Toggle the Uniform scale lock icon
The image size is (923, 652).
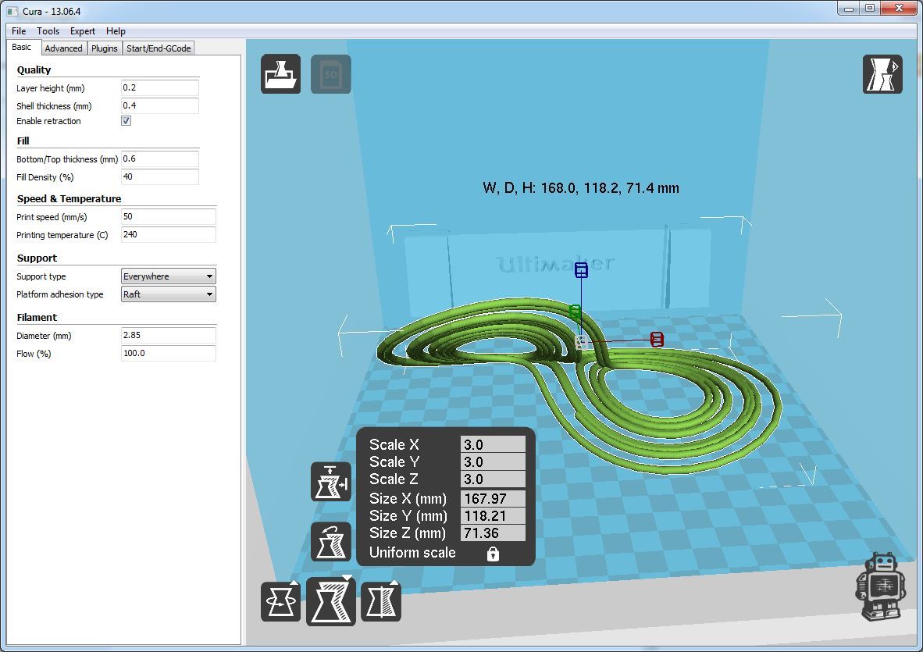click(493, 554)
